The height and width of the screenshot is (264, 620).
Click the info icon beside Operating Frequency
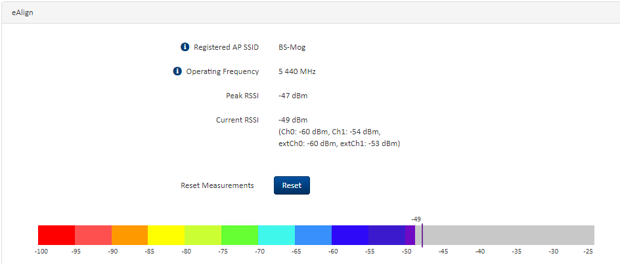[177, 71]
